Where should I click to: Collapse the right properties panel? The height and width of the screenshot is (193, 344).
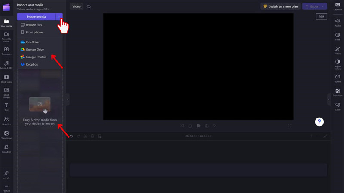pos(329,100)
